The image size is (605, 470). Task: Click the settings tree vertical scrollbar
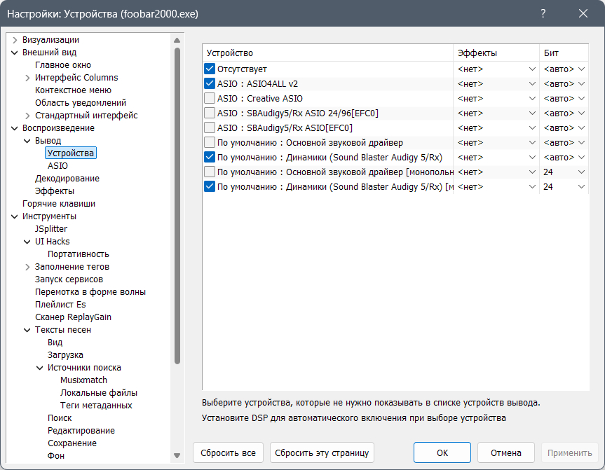pos(177,210)
